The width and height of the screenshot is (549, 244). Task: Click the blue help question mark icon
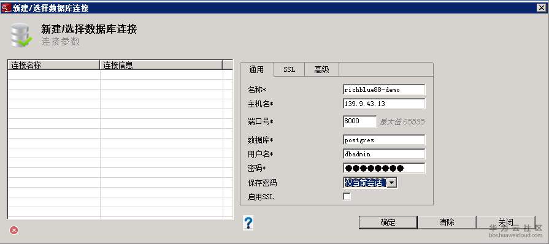pos(248,223)
